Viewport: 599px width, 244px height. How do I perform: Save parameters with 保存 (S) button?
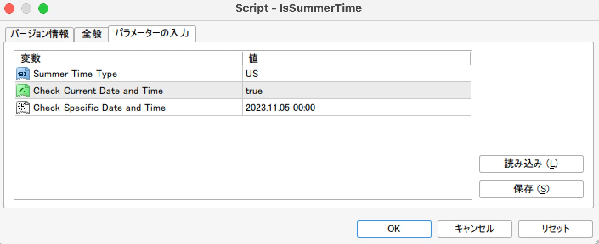point(531,189)
